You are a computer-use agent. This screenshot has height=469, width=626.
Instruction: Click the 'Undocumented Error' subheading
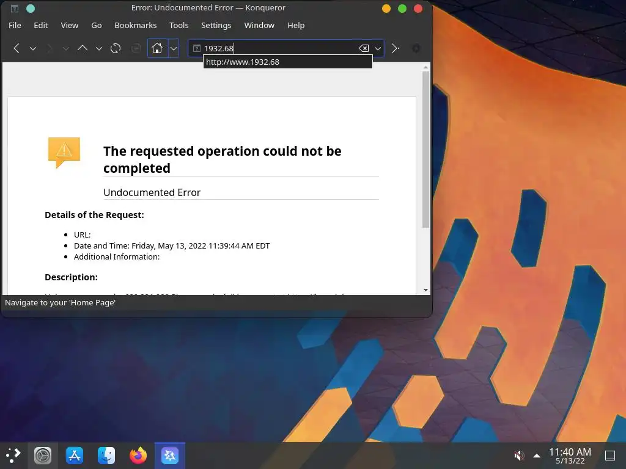point(152,192)
